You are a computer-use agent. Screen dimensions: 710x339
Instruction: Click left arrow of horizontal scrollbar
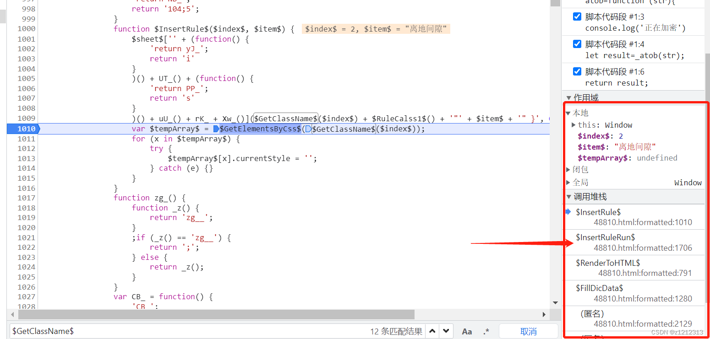point(11,315)
